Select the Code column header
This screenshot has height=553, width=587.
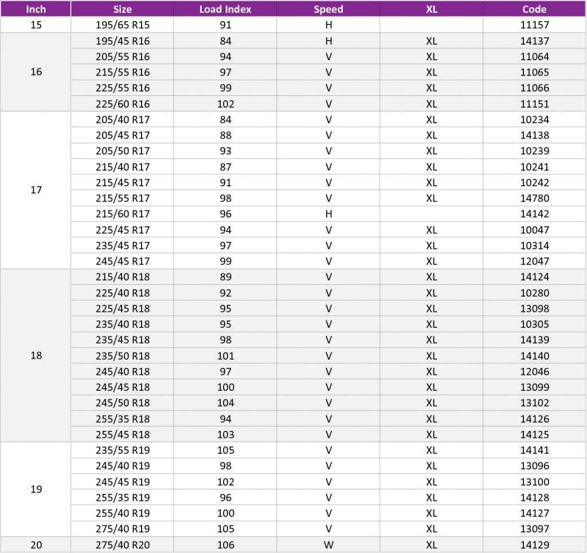534,9
